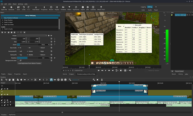
Task: Toggle keyframes for Rotation
Action: (55, 58)
